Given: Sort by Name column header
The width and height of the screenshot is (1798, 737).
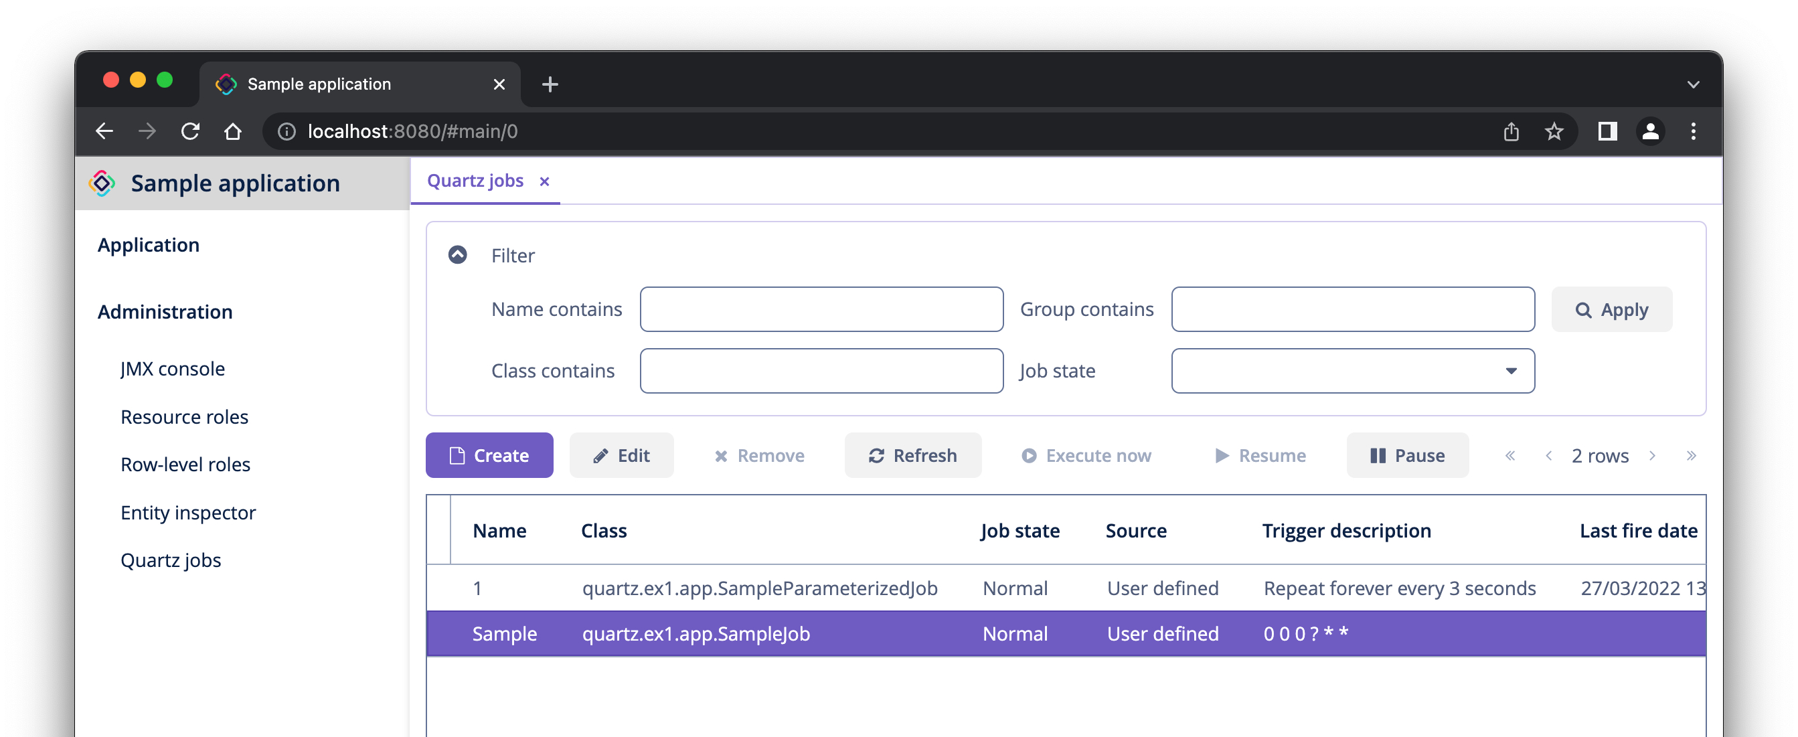Looking at the screenshot, I should (499, 530).
